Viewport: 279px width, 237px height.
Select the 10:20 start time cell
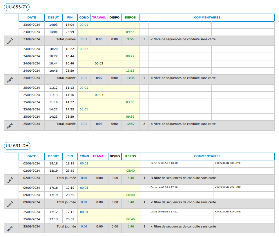[53, 49]
